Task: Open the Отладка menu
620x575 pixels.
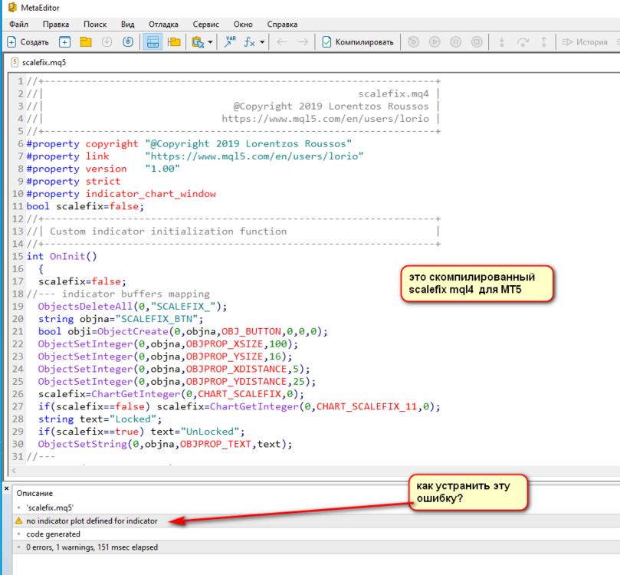Action: click(x=163, y=24)
